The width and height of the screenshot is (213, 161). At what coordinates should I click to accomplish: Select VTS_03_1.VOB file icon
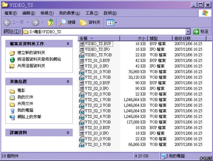(82, 144)
